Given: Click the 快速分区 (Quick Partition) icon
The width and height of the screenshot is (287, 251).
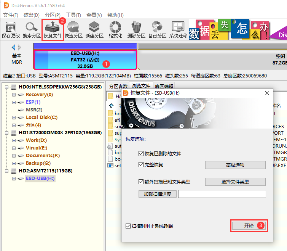Looking at the screenshot, I should pos(73,30).
